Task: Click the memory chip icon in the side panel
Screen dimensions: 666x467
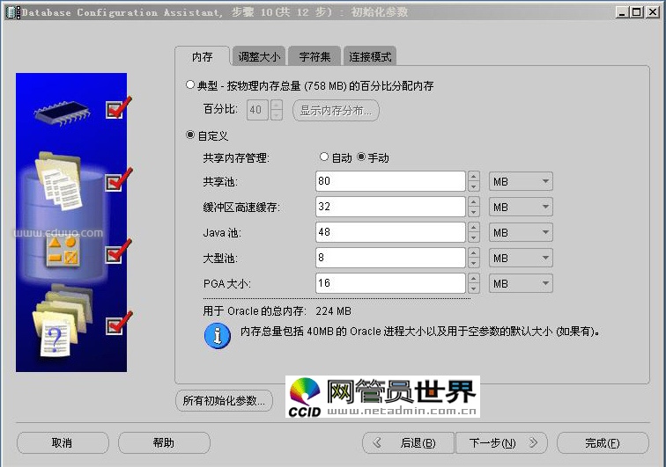Action: pos(62,113)
